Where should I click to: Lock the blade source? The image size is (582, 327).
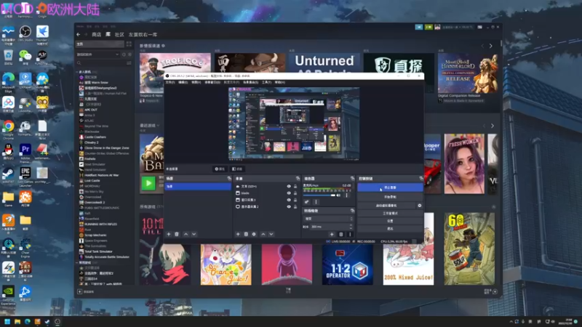point(295,193)
